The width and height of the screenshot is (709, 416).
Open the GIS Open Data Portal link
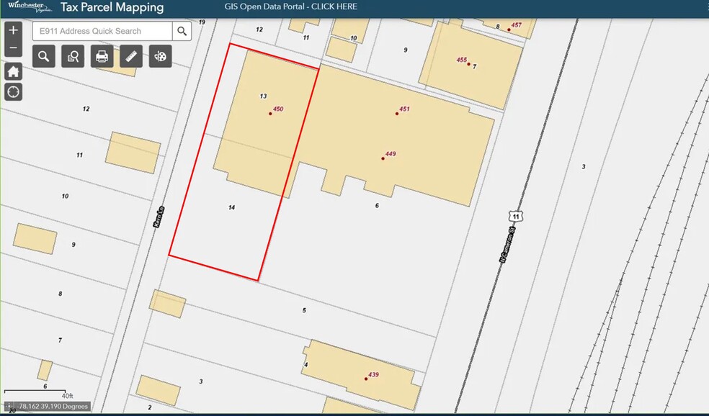click(x=290, y=7)
